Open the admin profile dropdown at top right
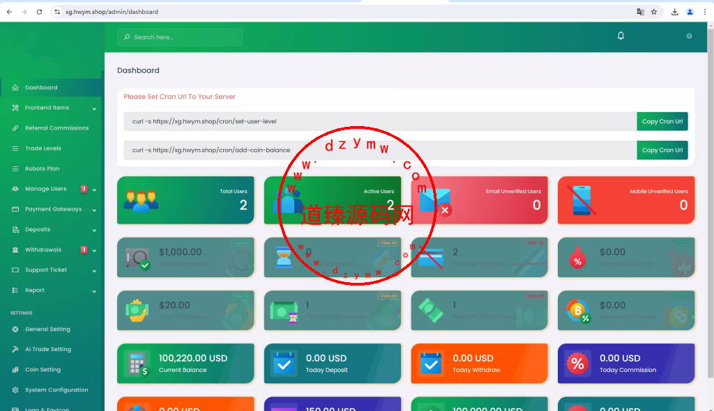This screenshot has width=714, height=411. [x=689, y=36]
